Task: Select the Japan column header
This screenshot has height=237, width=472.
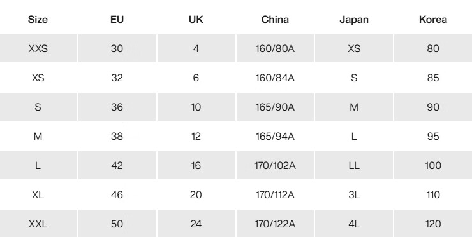Action: (x=354, y=20)
